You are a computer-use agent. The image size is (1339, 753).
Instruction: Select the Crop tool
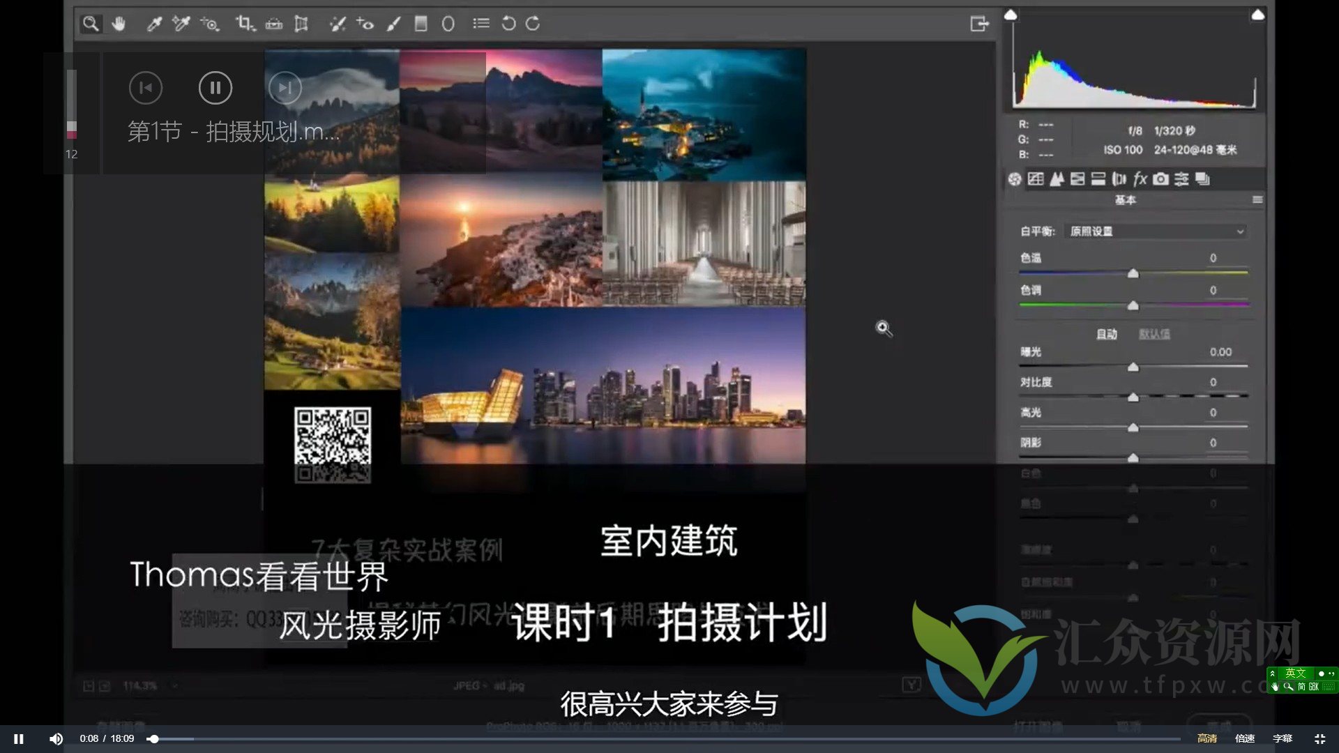tap(245, 24)
